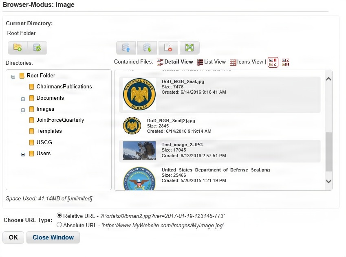Collapse the Root Folder node
This screenshot has height=257, width=346.
(13, 77)
